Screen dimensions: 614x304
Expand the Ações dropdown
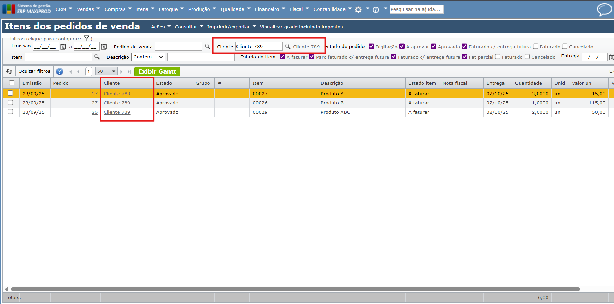pos(161,27)
